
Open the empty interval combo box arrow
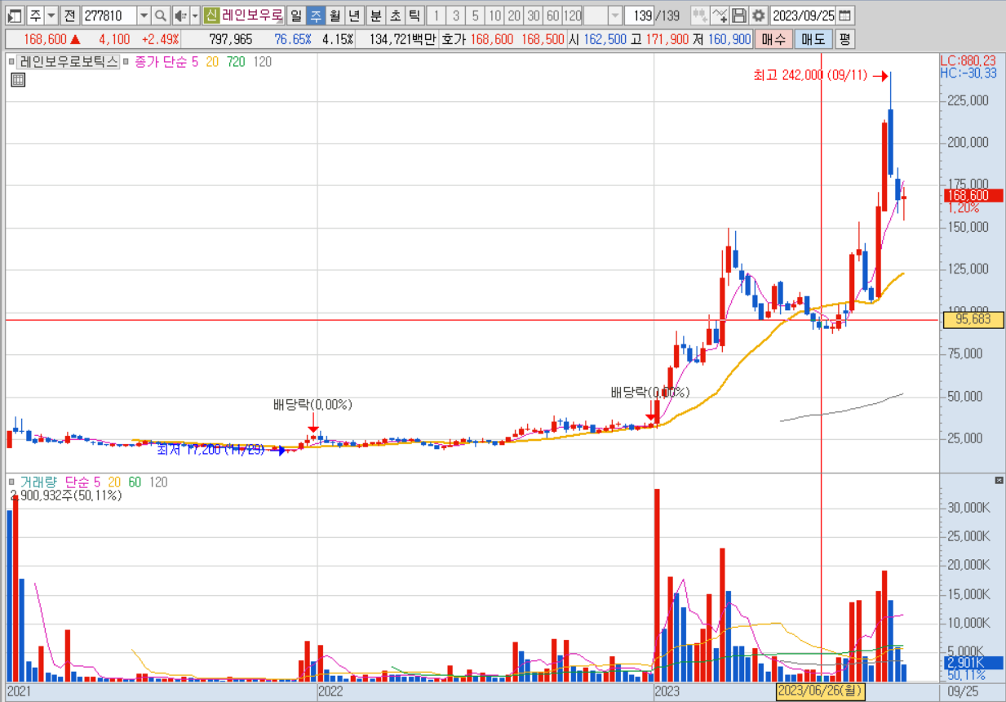[615, 15]
